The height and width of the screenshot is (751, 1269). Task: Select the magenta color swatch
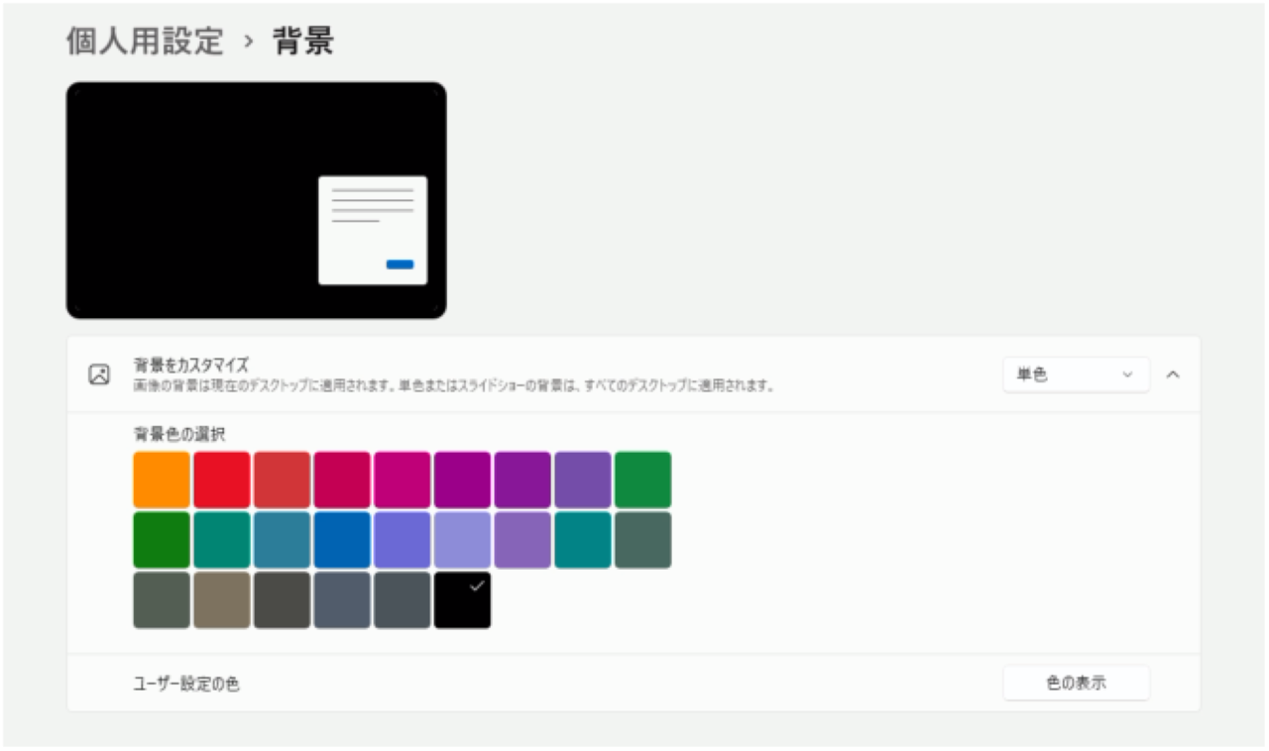point(403,479)
